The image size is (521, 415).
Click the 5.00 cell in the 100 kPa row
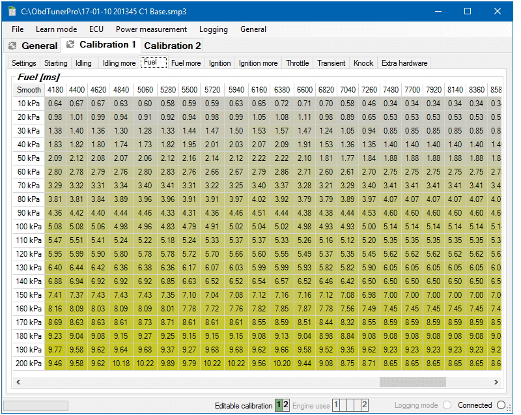pyautogui.click(x=369, y=226)
